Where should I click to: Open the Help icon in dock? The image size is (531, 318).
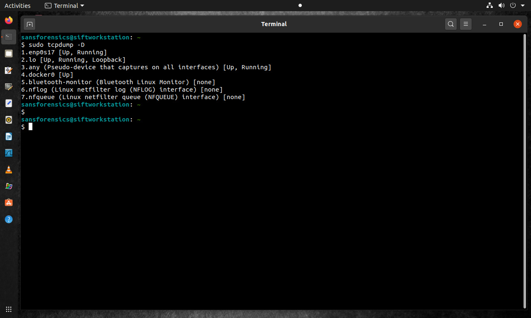click(x=9, y=219)
